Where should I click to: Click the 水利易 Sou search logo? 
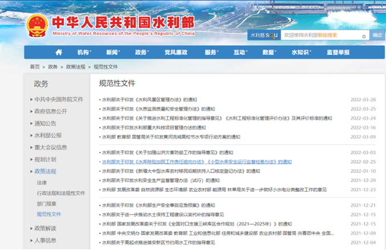coord(264,35)
